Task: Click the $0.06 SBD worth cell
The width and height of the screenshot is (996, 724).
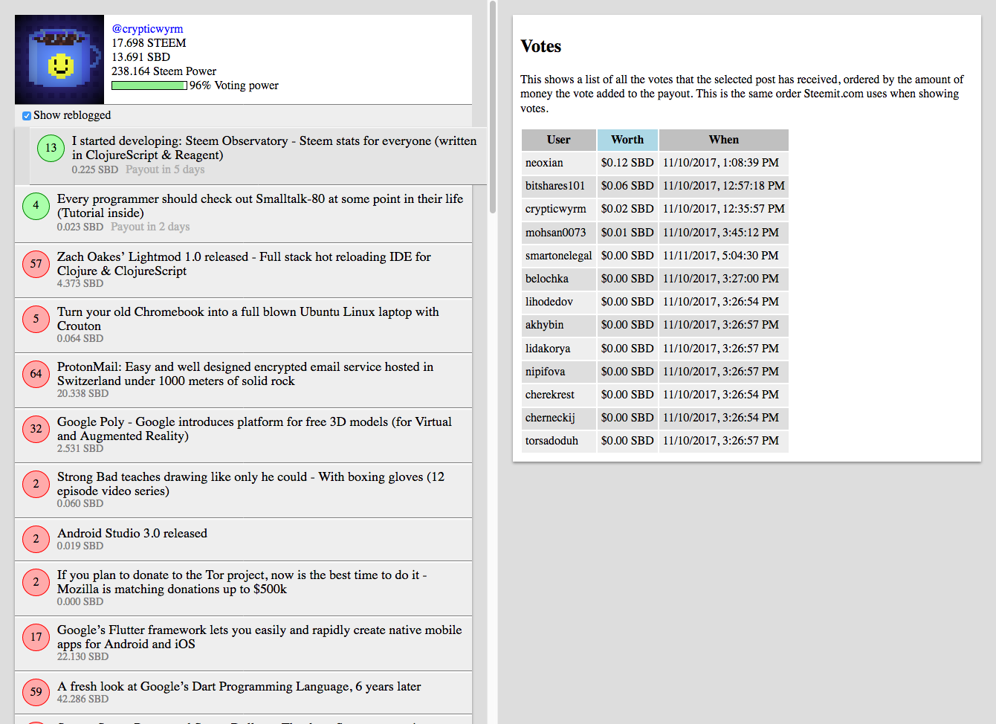Action: point(627,186)
